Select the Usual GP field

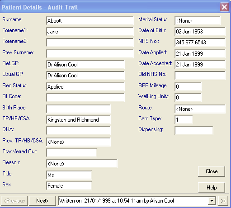pos(85,76)
